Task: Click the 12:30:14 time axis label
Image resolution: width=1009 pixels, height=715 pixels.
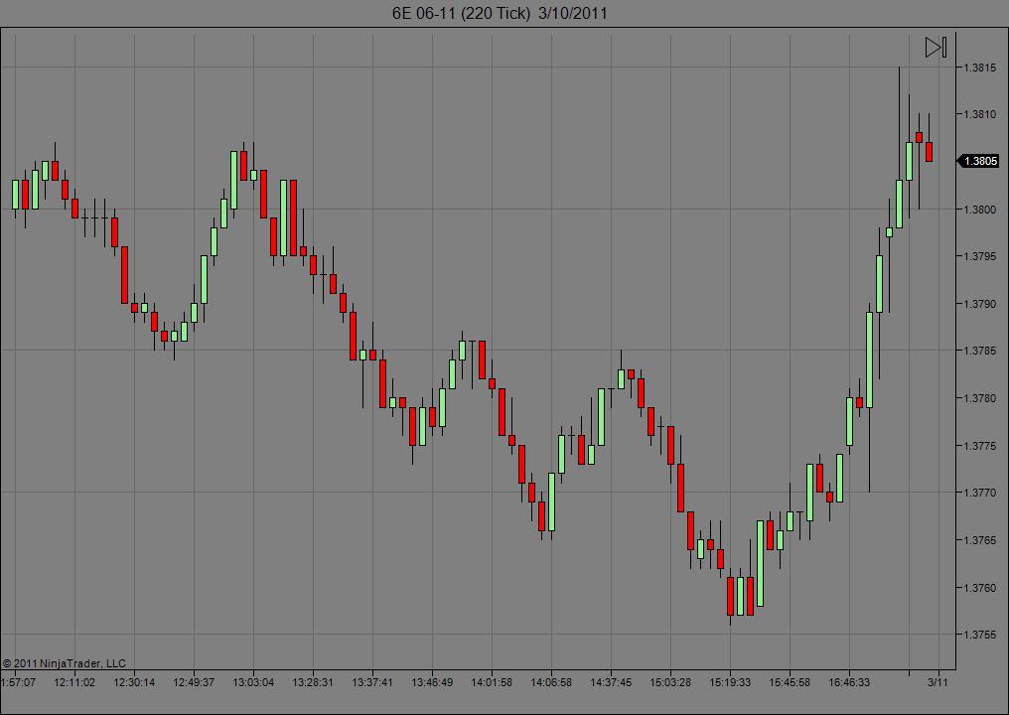Action: tap(134, 682)
